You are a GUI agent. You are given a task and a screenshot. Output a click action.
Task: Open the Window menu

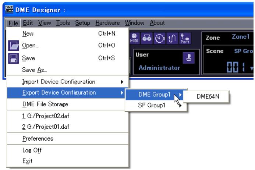[x=135, y=23]
